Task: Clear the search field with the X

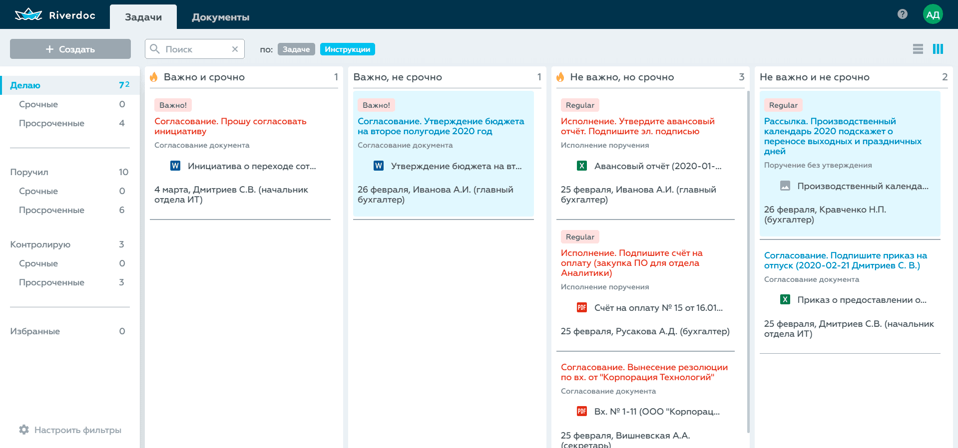Action: pyautogui.click(x=235, y=49)
